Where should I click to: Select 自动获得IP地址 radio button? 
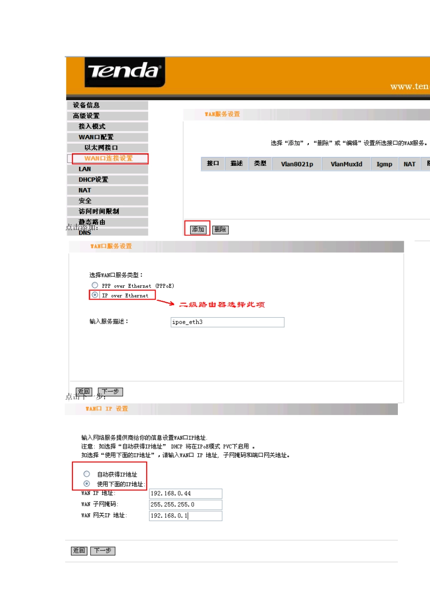click(86, 474)
